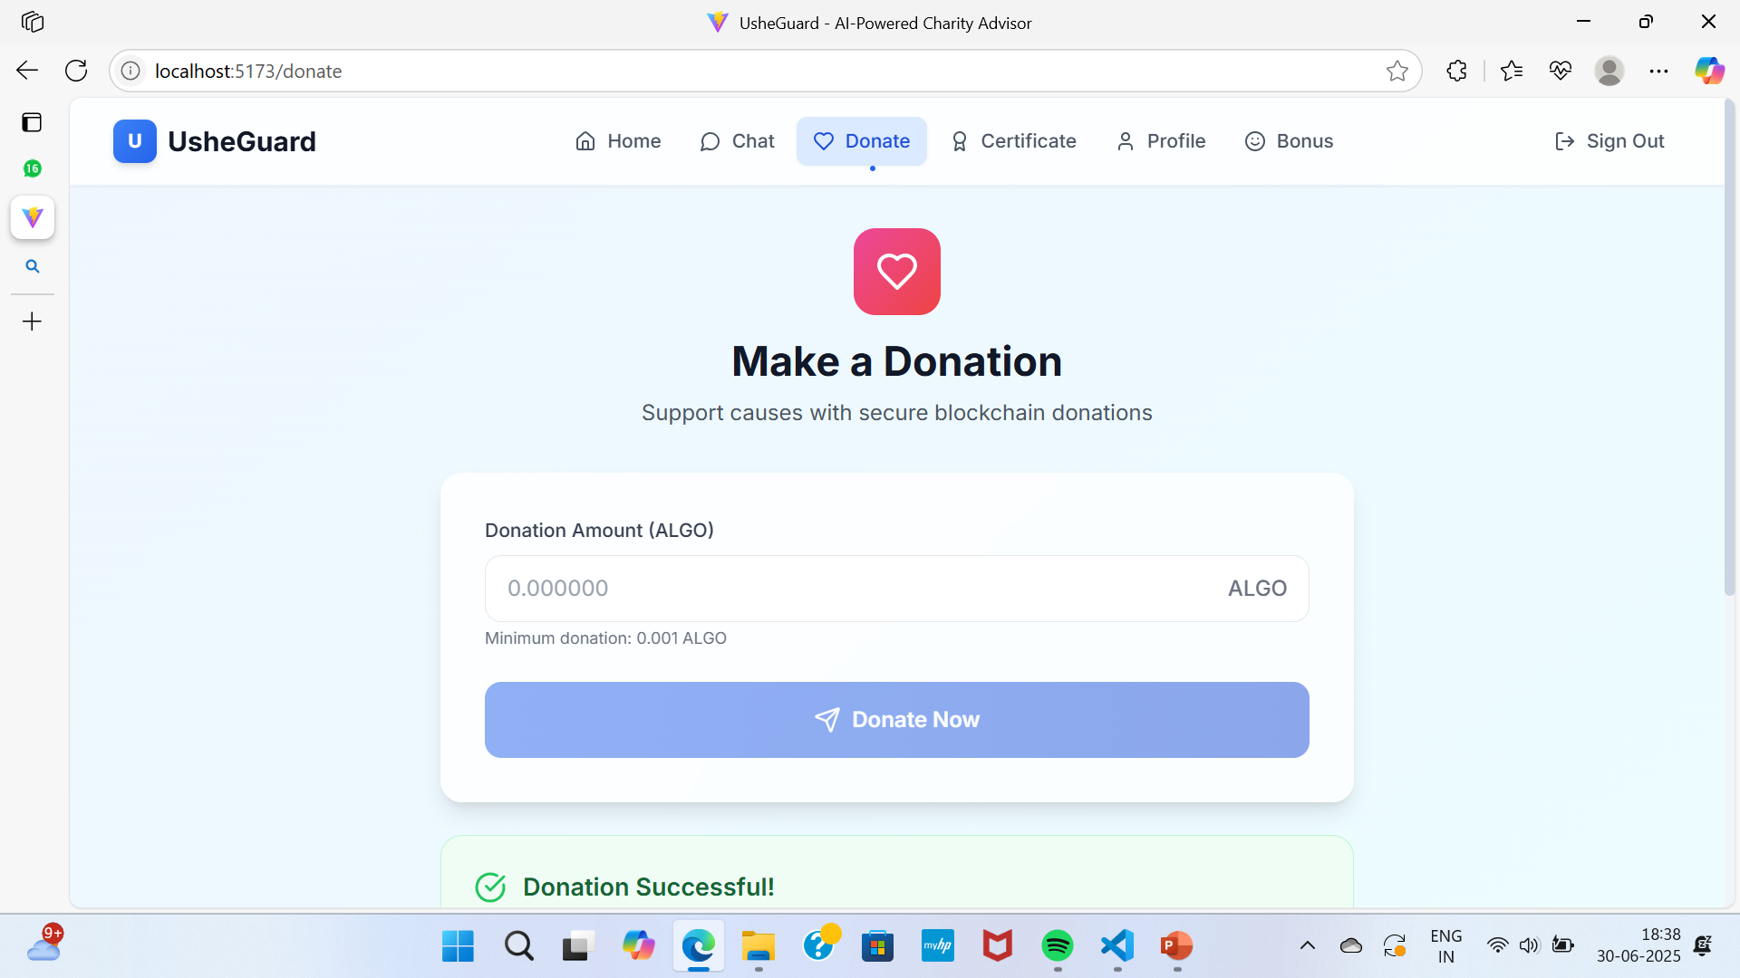Image resolution: width=1740 pixels, height=978 pixels.
Task: Show hidden system tray icons chevron
Action: (x=1307, y=945)
